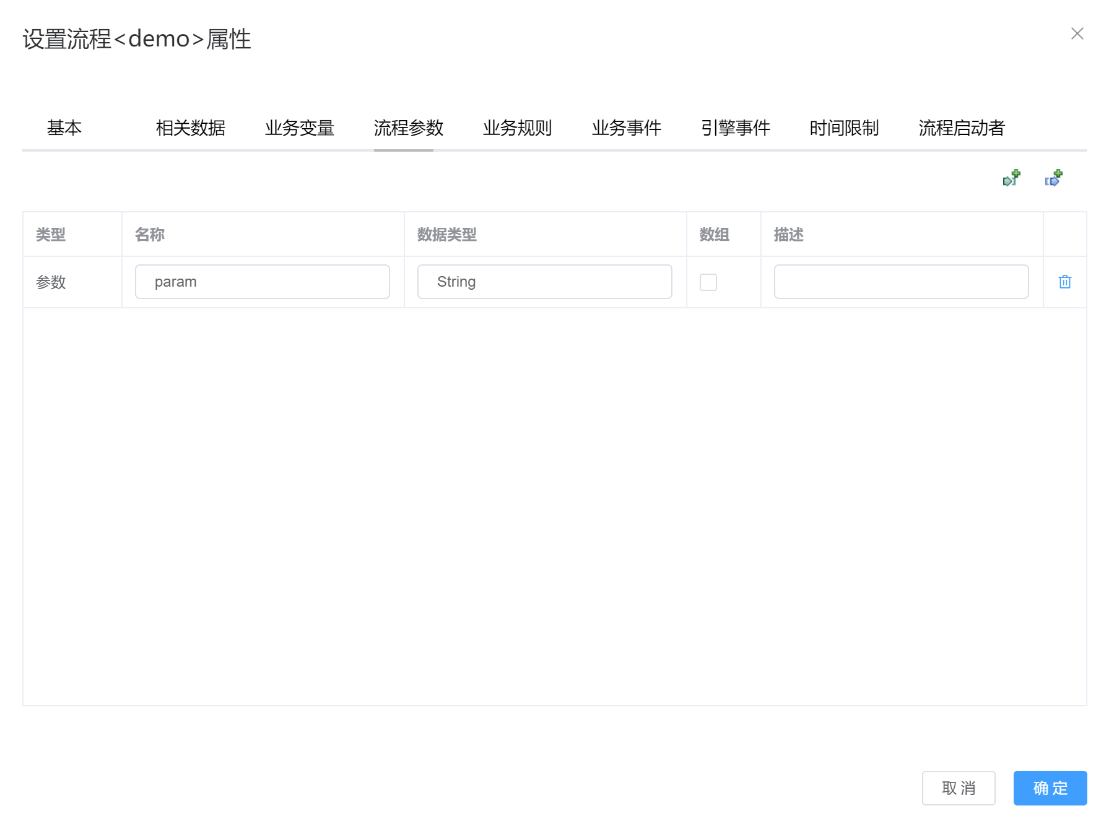This screenshot has width=1109, height=829.
Task: Switch to the 引擎事件 tab
Action: point(736,128)
